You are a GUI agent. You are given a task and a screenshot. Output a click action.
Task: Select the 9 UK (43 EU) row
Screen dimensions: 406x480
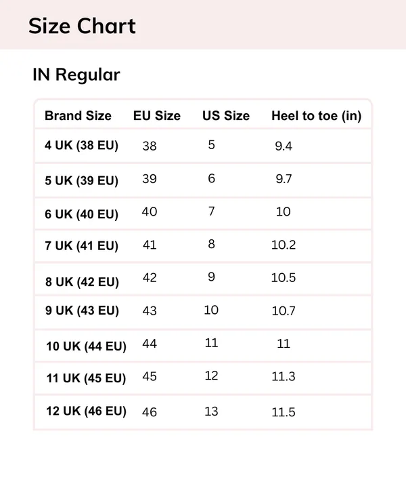(x=203, y=313)
